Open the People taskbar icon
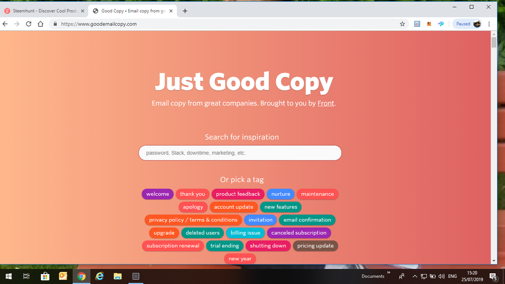Screen dimensions: 505x284 click(402, 276)
